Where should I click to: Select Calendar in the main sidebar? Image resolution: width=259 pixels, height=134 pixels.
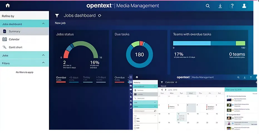click(x=24, y=39)
